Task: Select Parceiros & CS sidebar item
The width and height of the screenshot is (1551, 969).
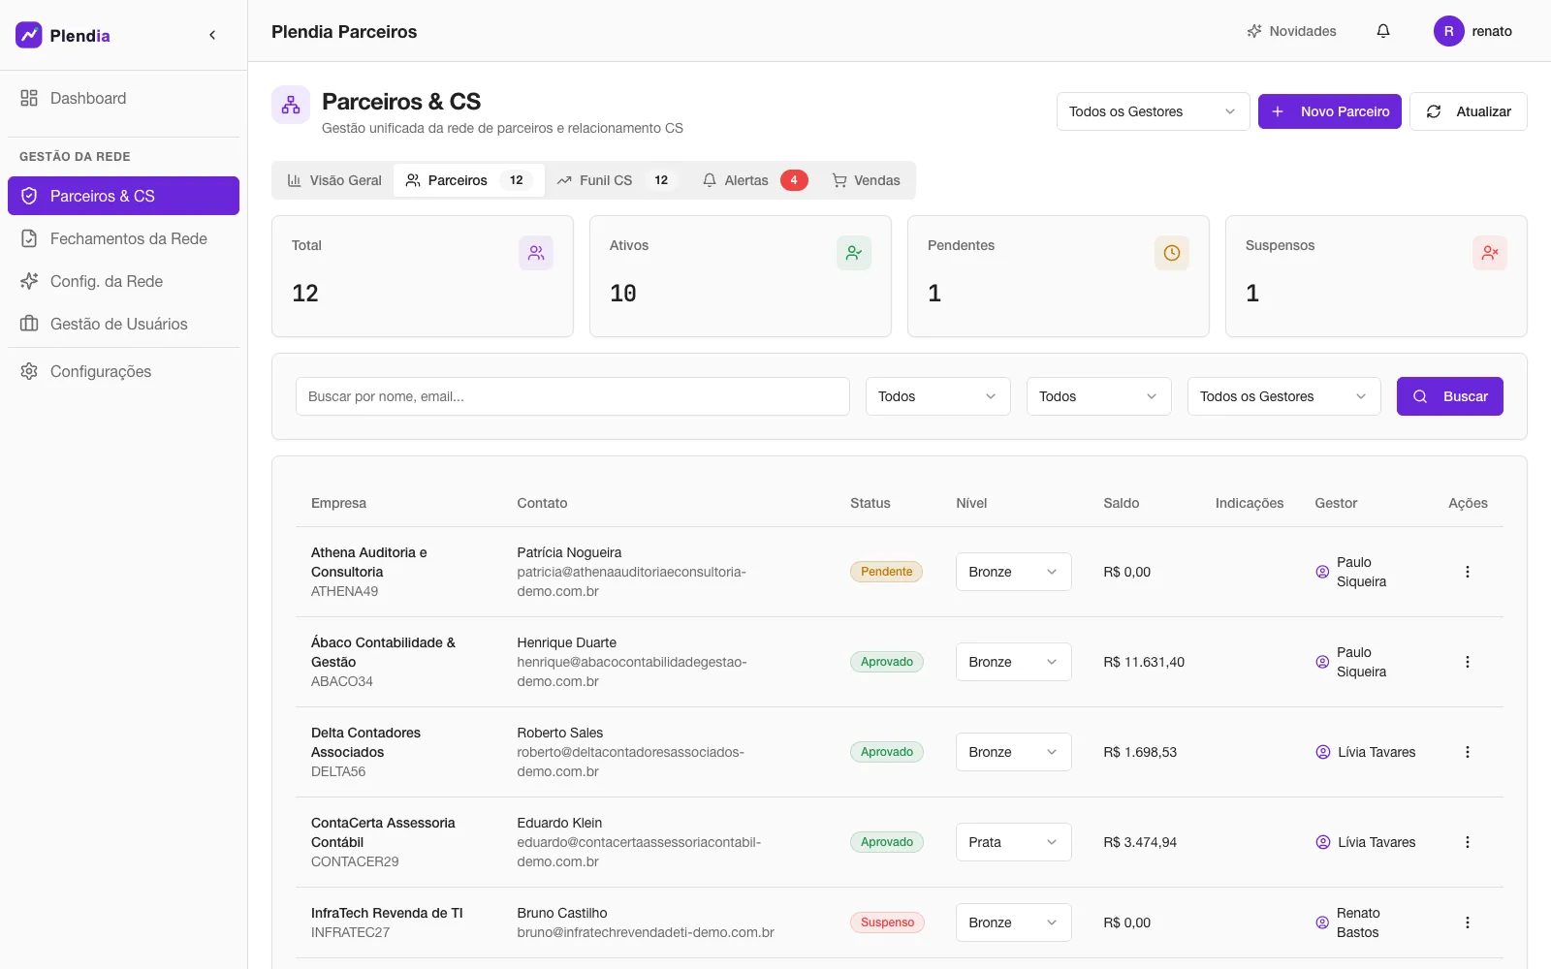Action: click(x=123, y=196)
